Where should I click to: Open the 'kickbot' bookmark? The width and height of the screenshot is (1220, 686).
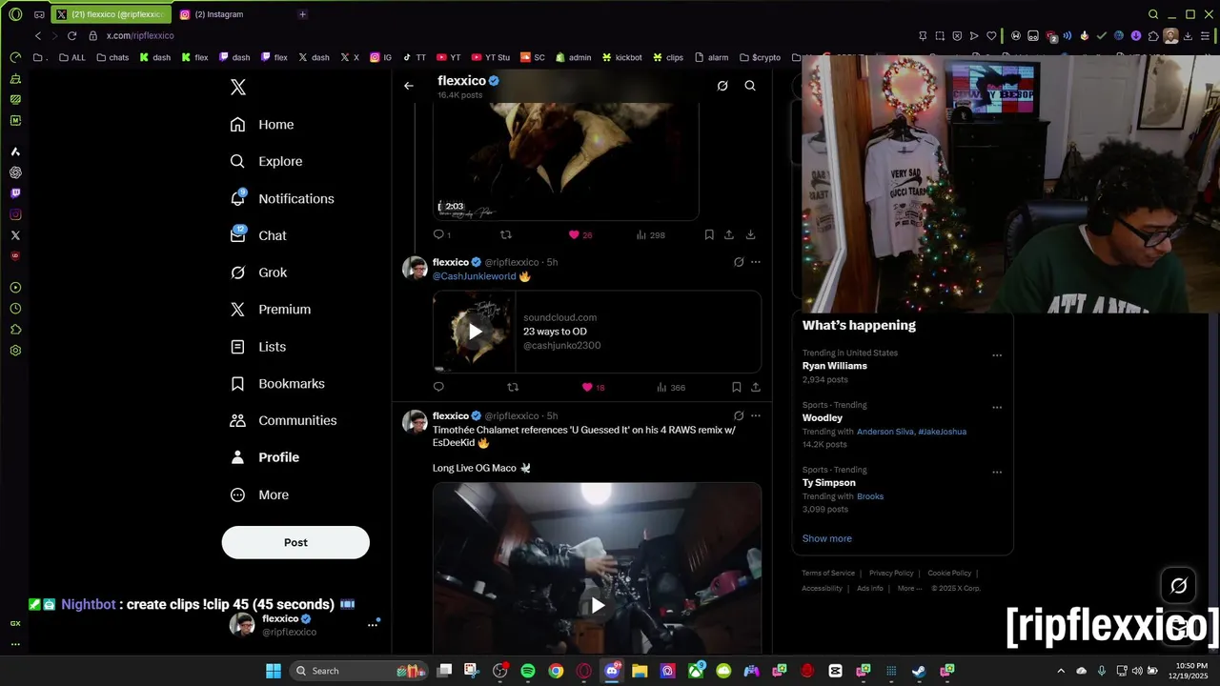[x=621, y=57]
